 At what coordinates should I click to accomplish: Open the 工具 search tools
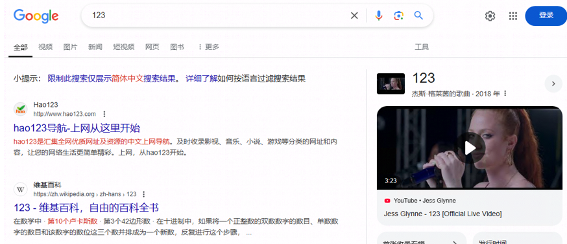pyautogui.click(x=422, y=47)
